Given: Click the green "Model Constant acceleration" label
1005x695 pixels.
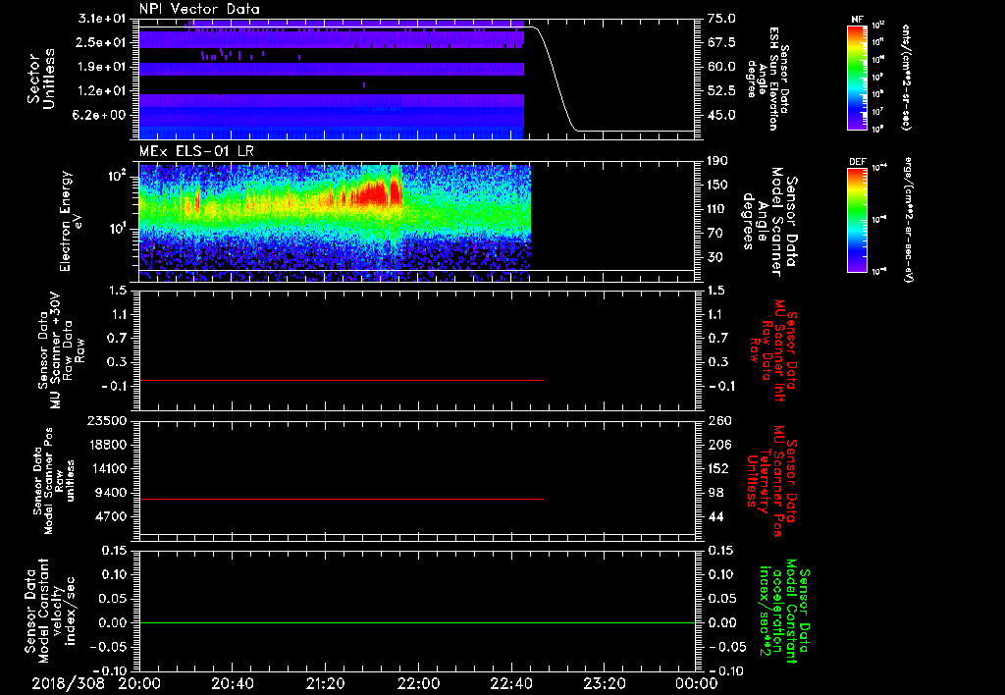Looking at the screenshot, I should (784, 613).
